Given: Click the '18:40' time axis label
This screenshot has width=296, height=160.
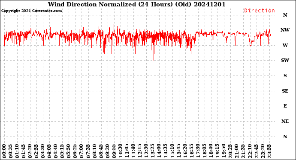Looking at the screenshot, I should click(x=211, y=151).
